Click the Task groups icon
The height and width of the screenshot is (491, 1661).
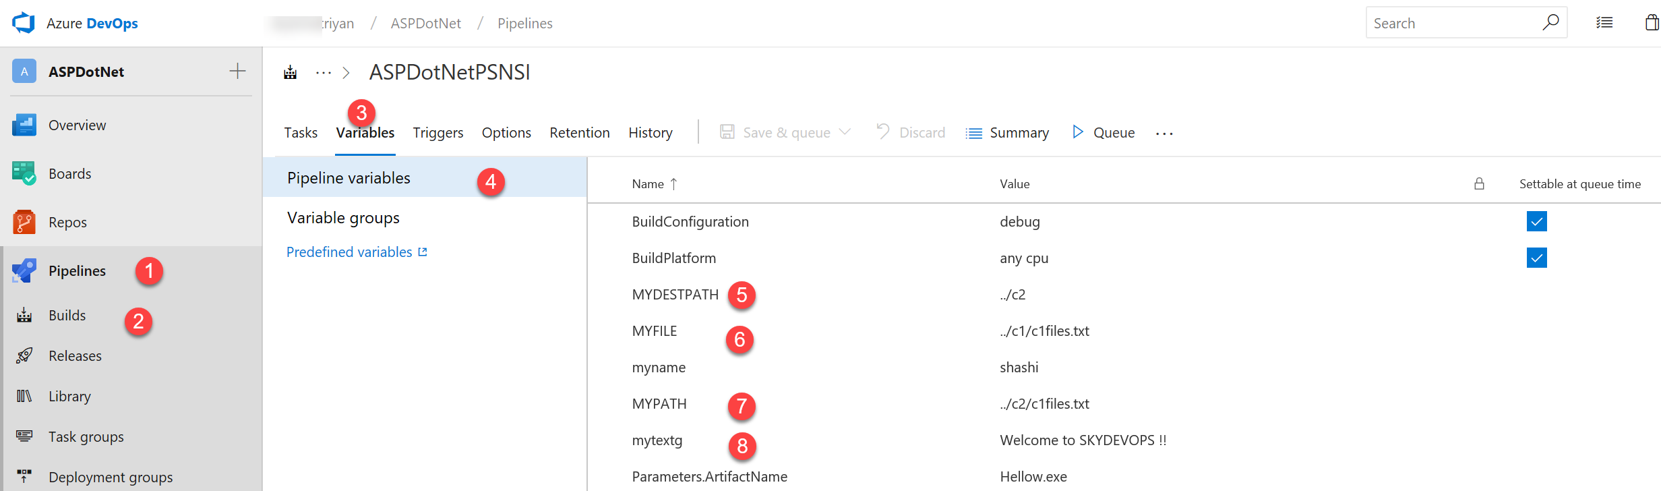pos(24,436)
